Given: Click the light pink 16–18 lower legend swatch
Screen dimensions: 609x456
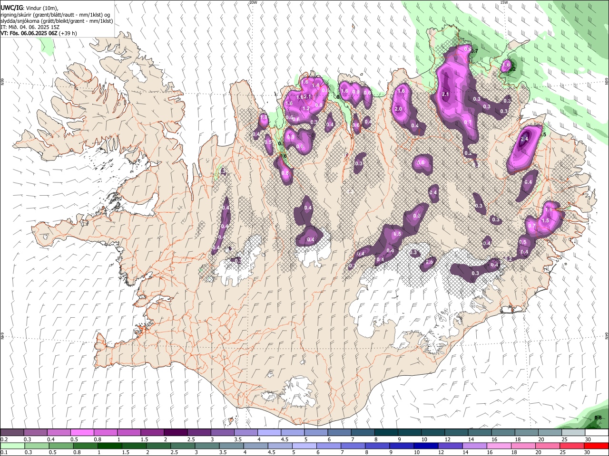Looking at the screenshot, I should click(499, 446).
